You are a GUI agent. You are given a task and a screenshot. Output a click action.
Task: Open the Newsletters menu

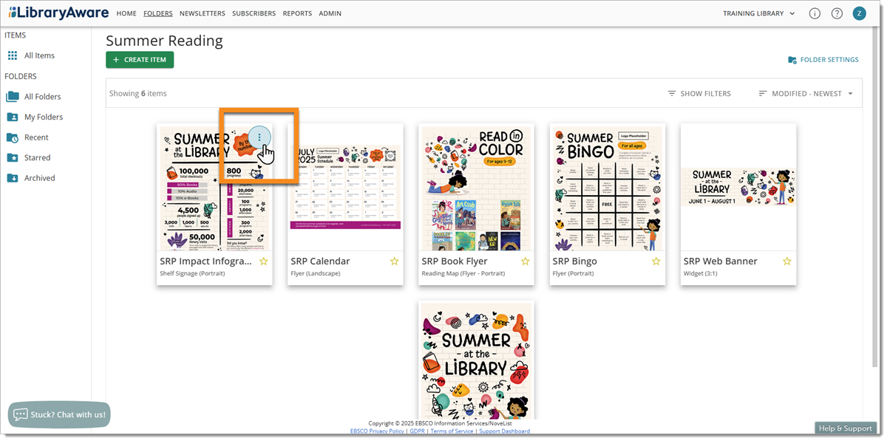point(203,13)
